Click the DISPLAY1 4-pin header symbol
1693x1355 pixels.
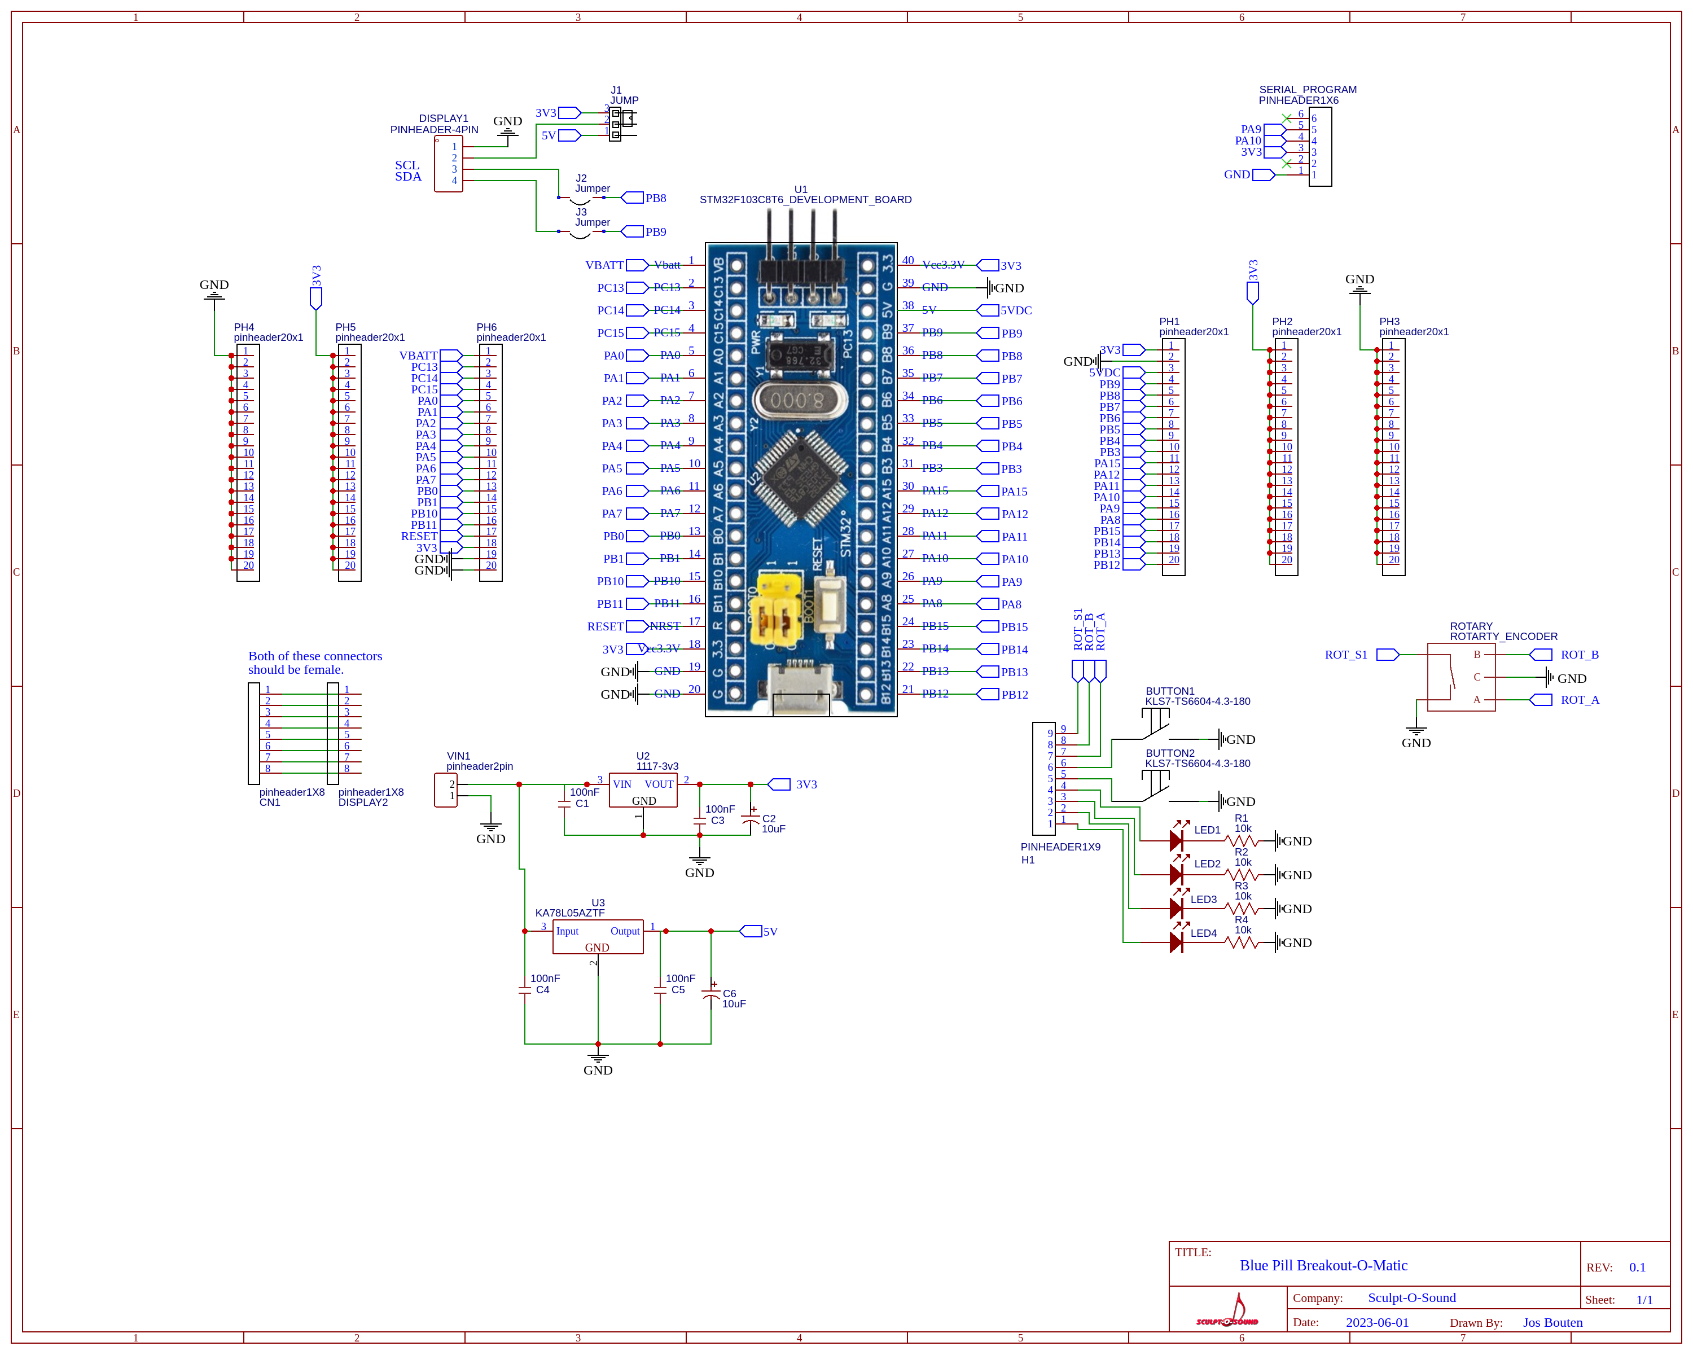[x=449, y=163]
